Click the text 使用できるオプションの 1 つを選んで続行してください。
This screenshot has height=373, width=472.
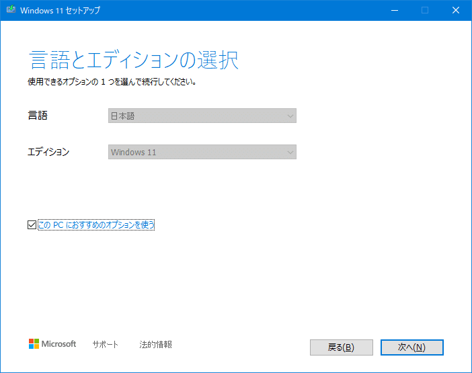coord(112,82)
